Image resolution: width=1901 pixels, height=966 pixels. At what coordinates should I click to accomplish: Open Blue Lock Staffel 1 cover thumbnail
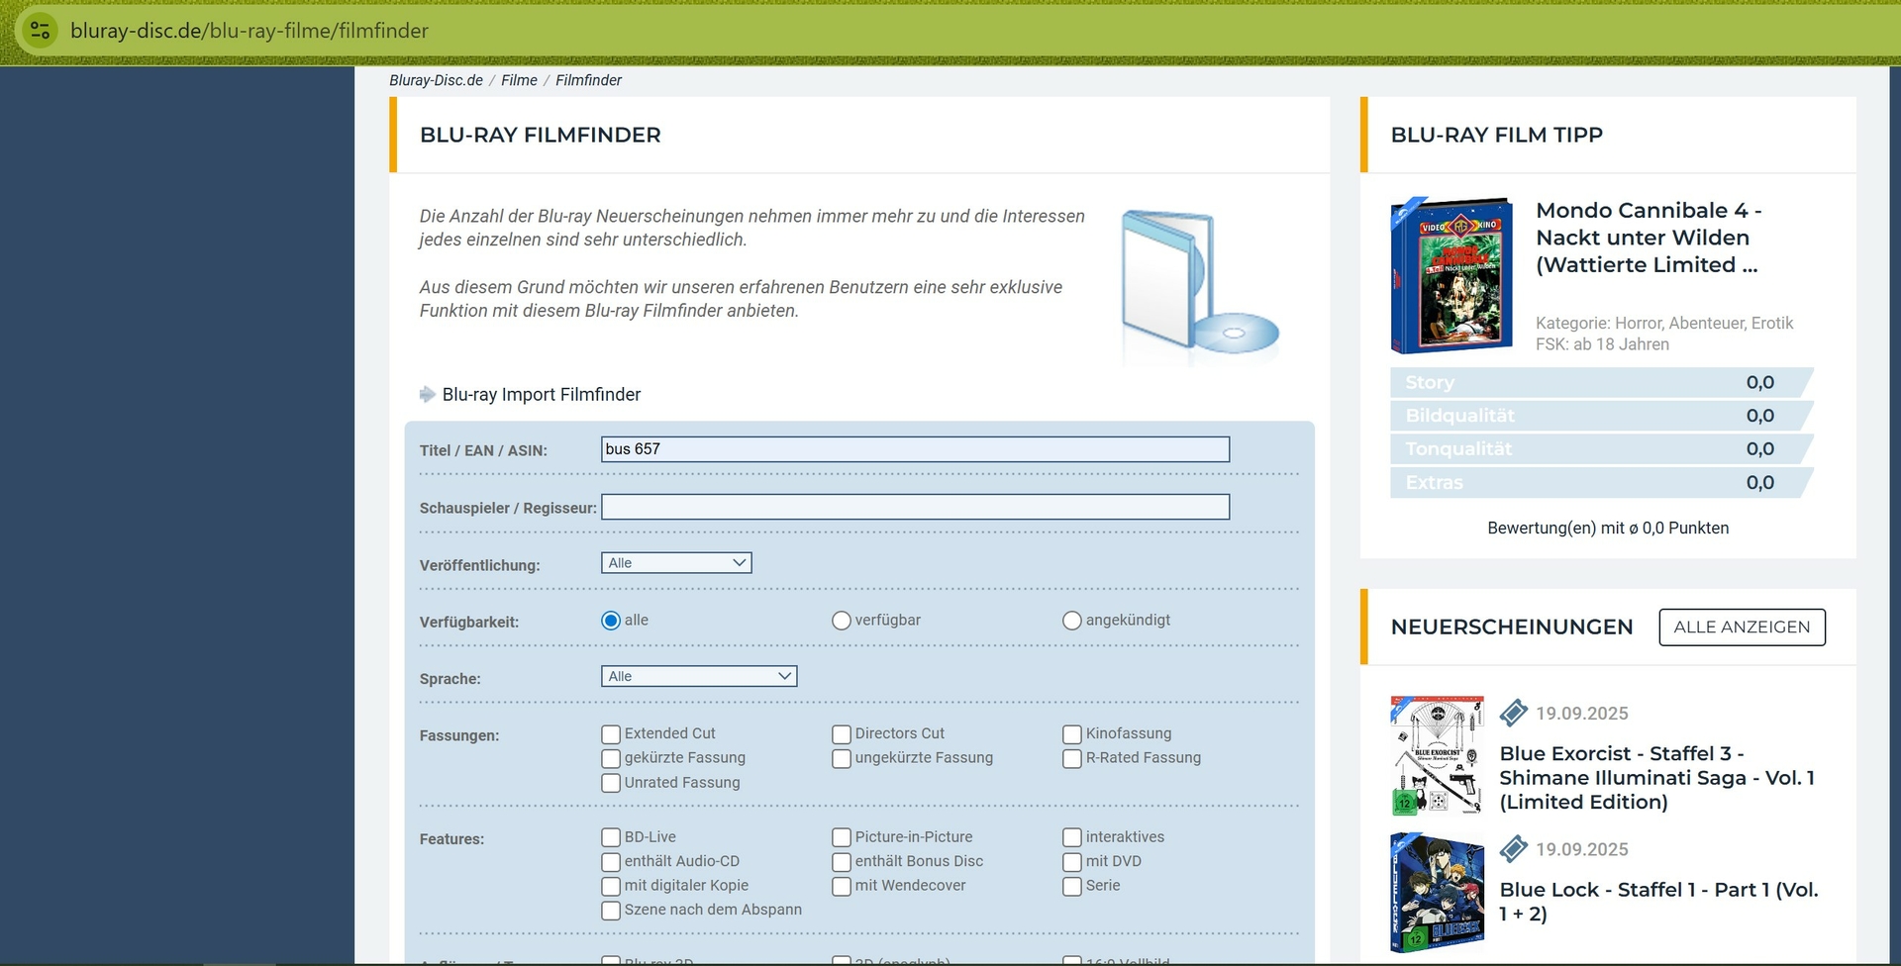1437,893
